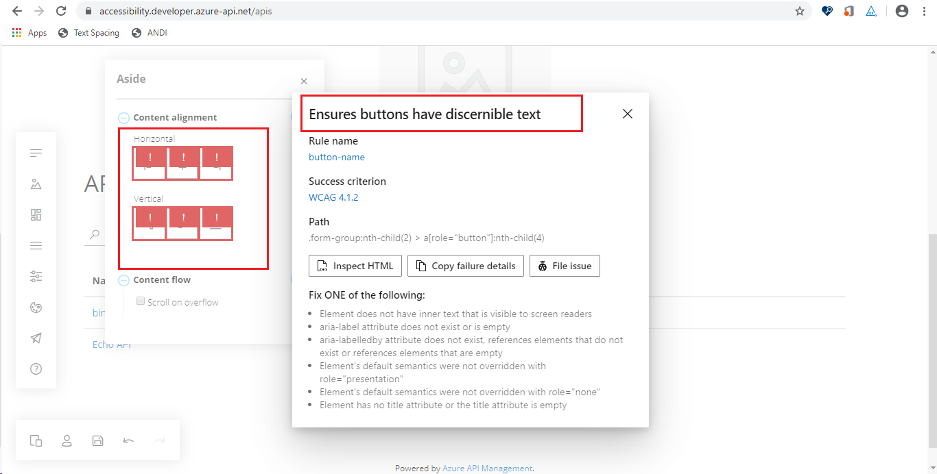Select the first Vertical alignment option

pyautogui.click(x=149, y=223)
